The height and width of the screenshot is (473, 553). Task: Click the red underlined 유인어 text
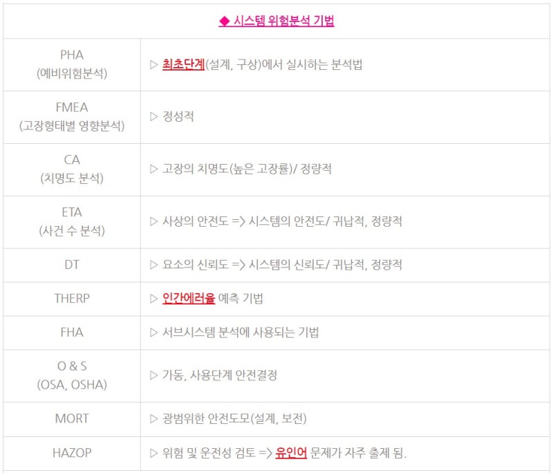pos(291,452)
